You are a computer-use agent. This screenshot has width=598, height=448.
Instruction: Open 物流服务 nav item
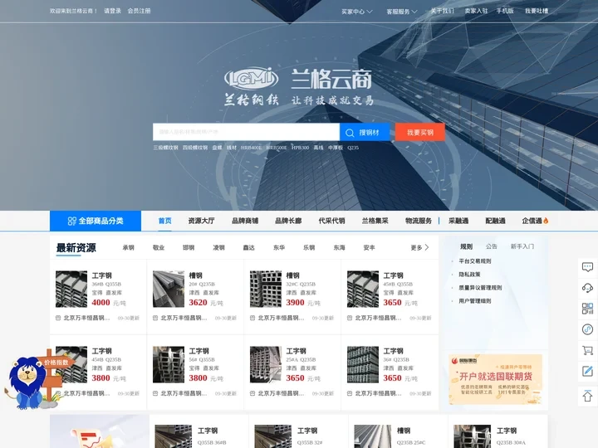coord(419,221)
